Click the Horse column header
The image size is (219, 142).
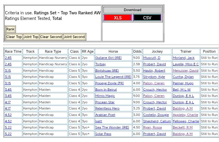click(x=113, y=52)
